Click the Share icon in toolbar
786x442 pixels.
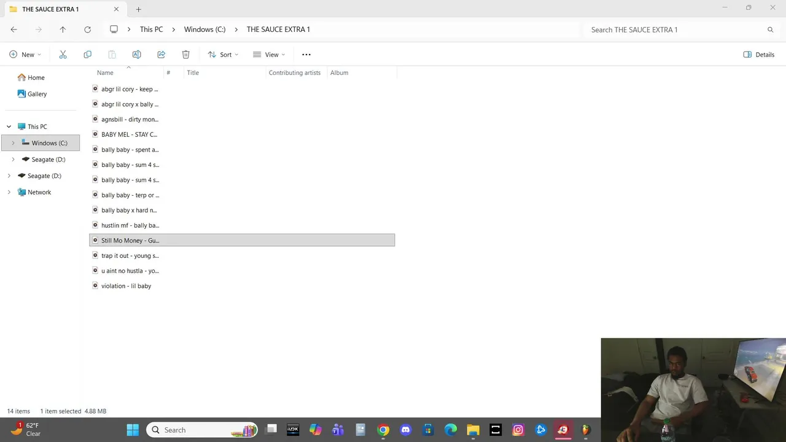[161, 55]
